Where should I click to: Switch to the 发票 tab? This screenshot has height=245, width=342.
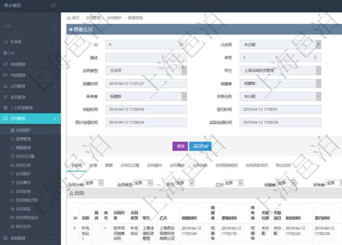coord(93,165)
